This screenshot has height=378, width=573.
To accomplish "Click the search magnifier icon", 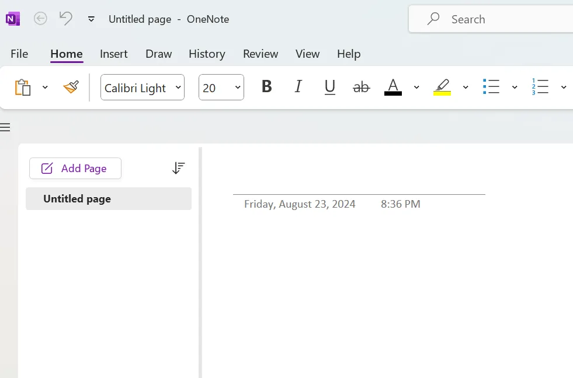I will point(433,19).
